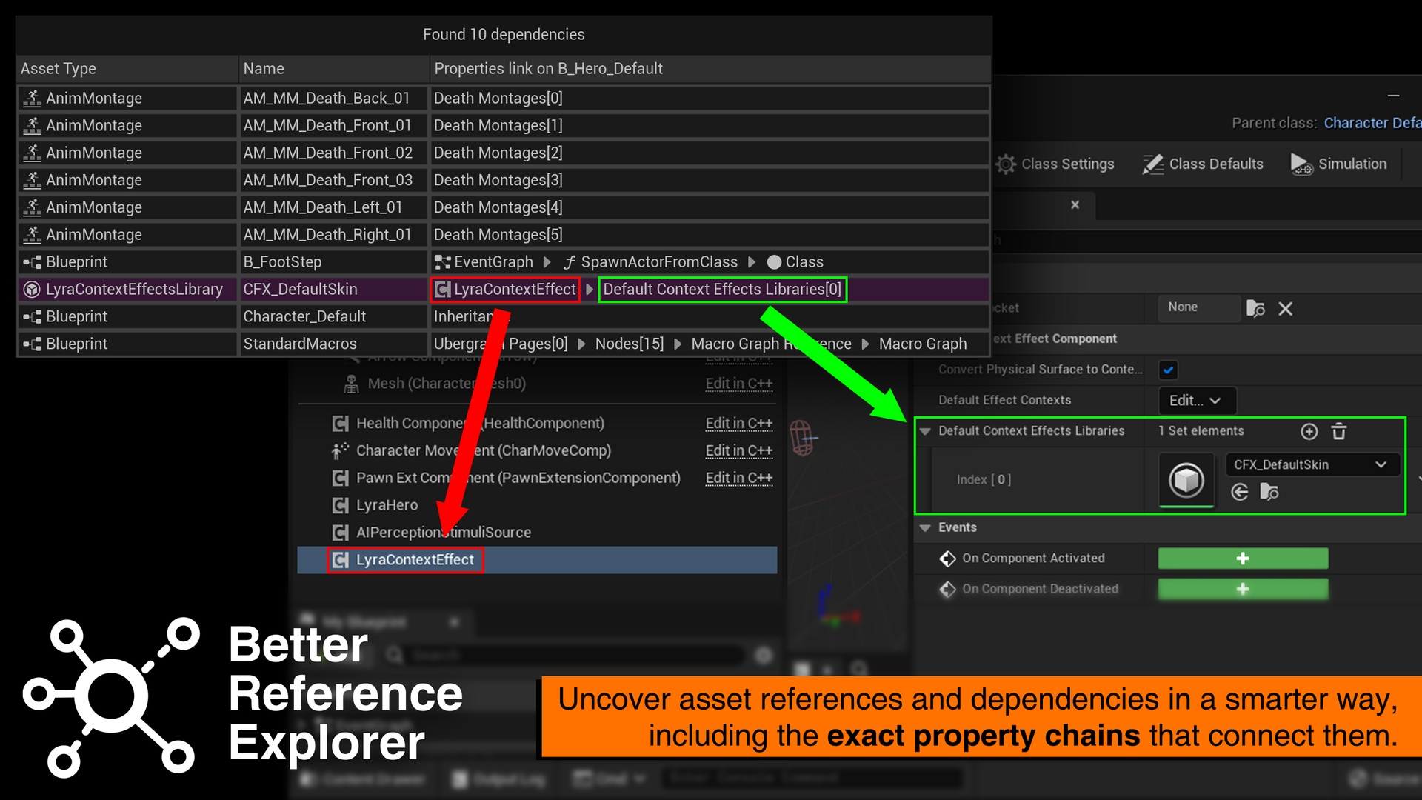Select AM_MM_Death_Right_01 in the Name column

(x=327, y=235)
